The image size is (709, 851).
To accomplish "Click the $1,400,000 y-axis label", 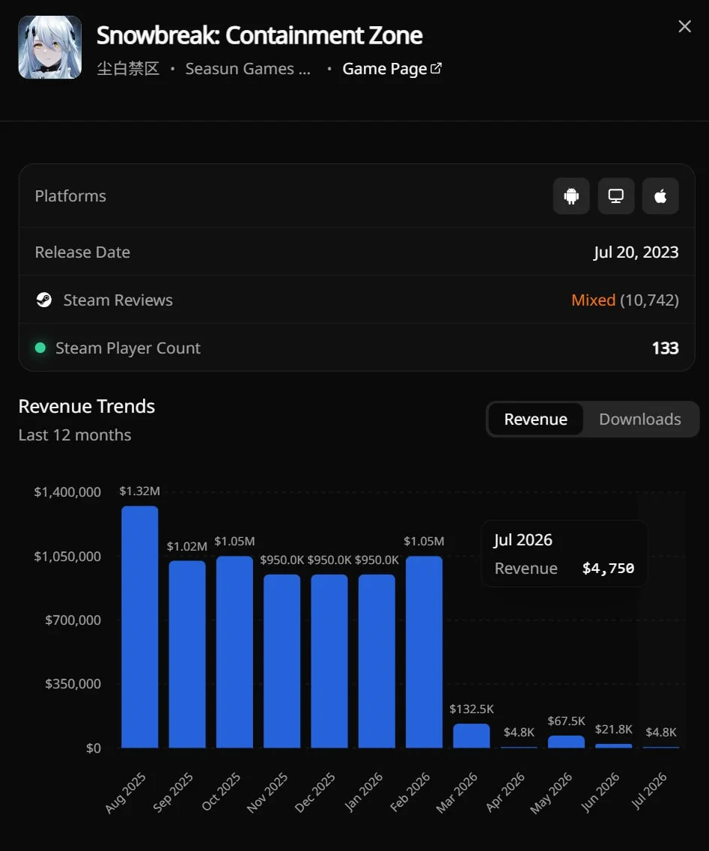I will pyautogui.click(x=67, y=492).
